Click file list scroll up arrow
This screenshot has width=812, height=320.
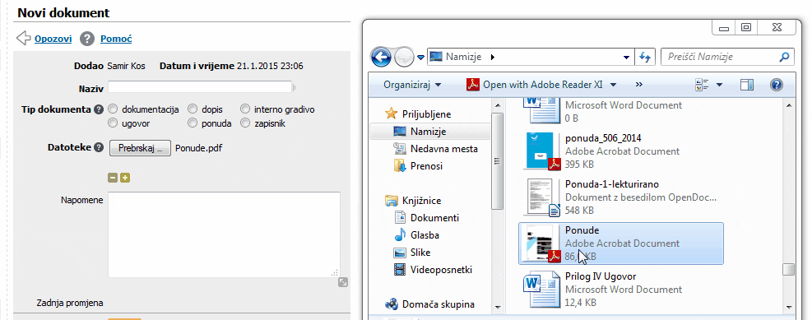click(788, 105)
